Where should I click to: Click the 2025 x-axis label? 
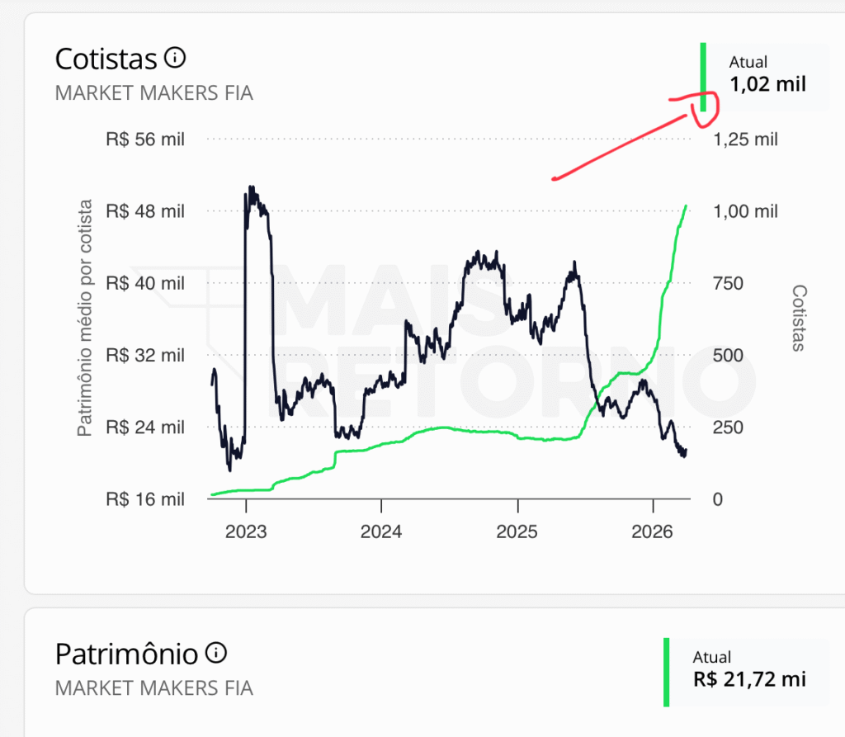pos(517,531)
